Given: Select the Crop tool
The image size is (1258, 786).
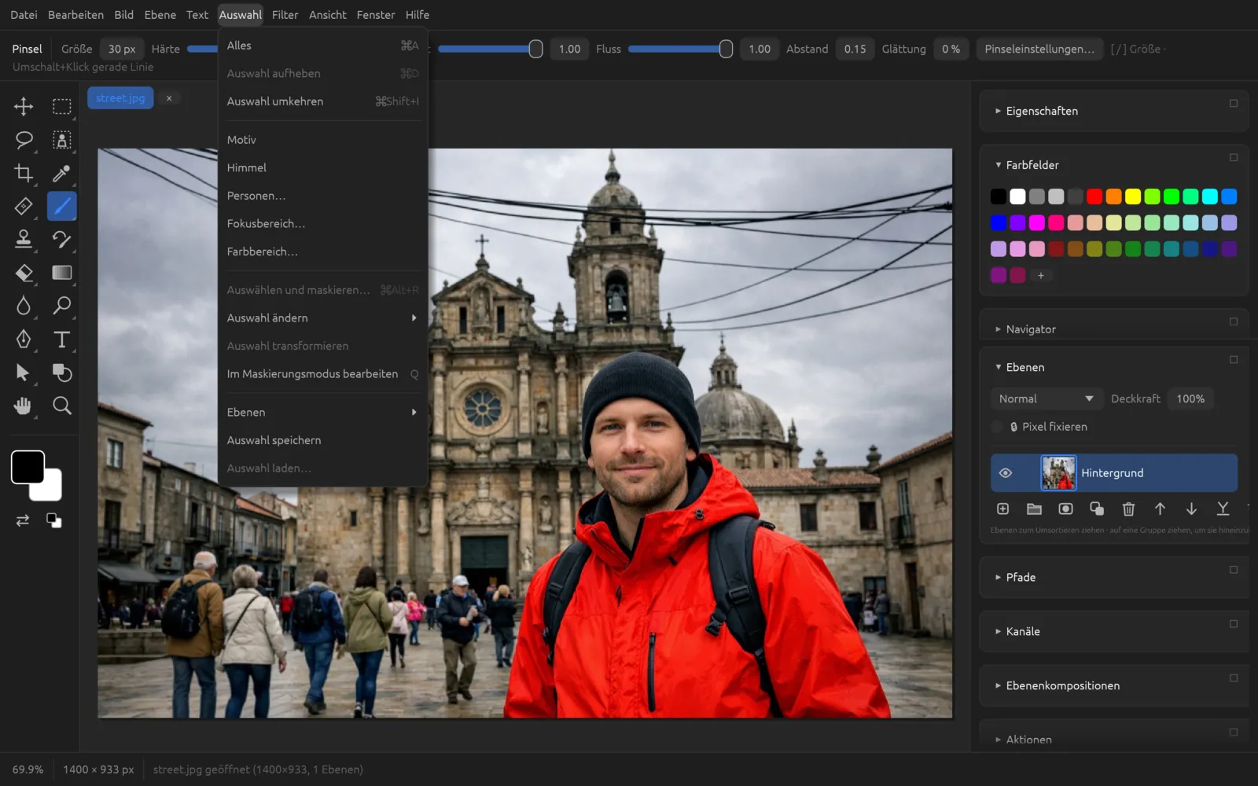Looking at the screenshot, I should point(24,173).
